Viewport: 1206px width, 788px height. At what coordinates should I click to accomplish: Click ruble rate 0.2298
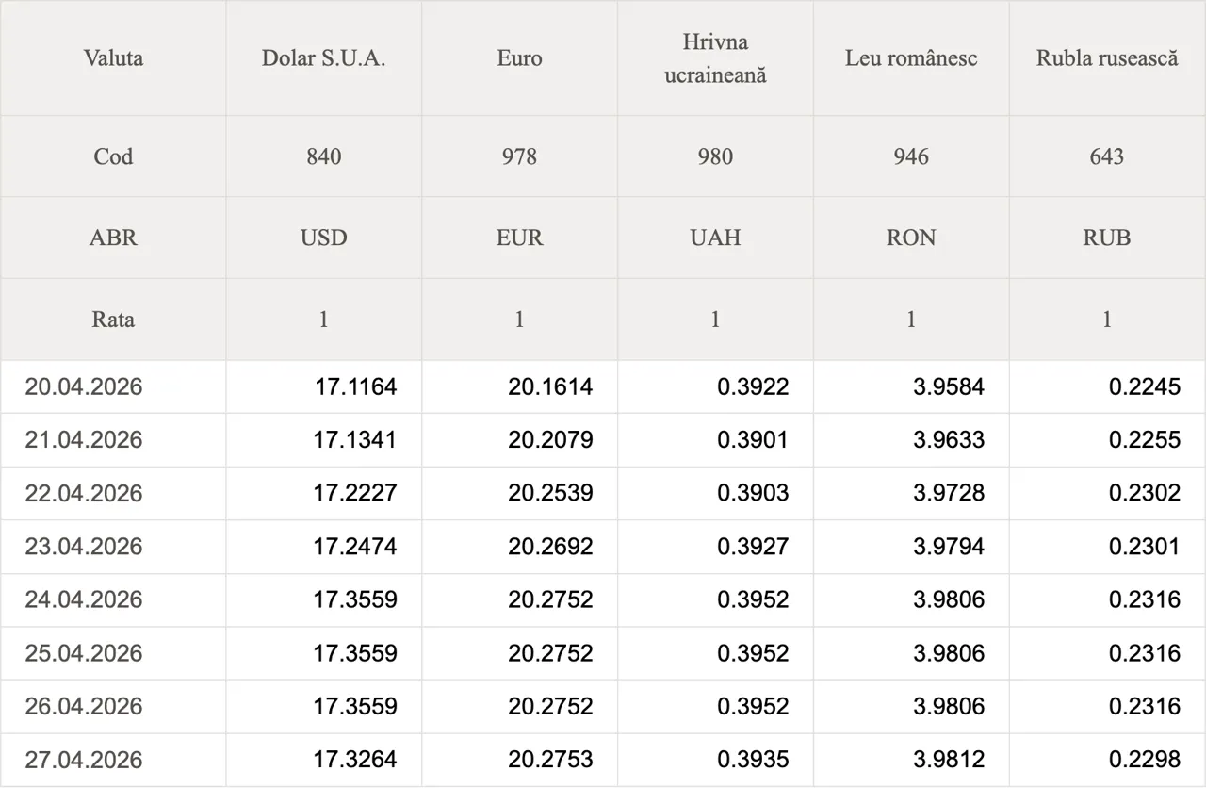tap(1144, 760)
